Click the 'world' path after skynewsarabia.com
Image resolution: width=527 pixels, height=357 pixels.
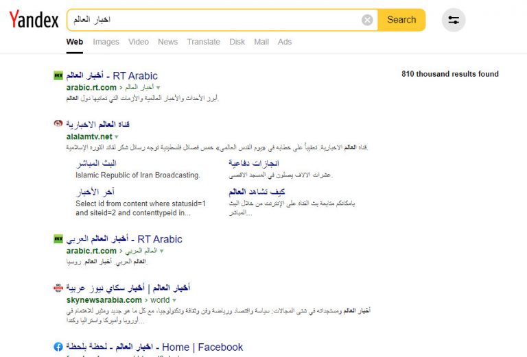point(160,300)
